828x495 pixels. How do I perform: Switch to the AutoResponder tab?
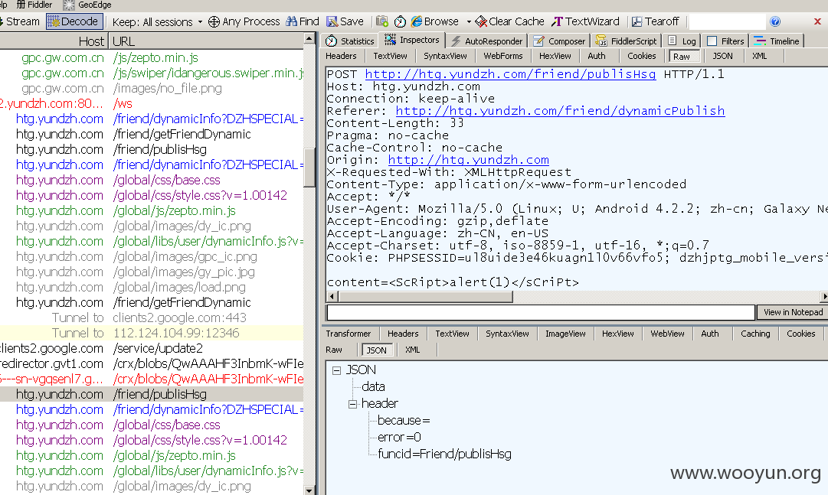[486, 41]
